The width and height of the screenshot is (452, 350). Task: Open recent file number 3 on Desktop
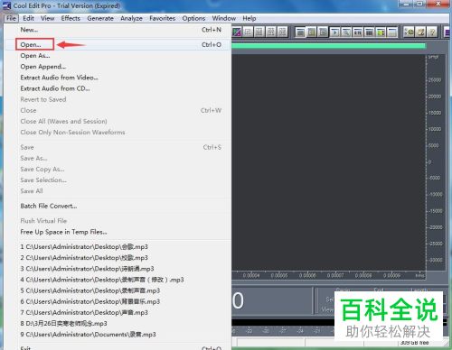point(118,269)
